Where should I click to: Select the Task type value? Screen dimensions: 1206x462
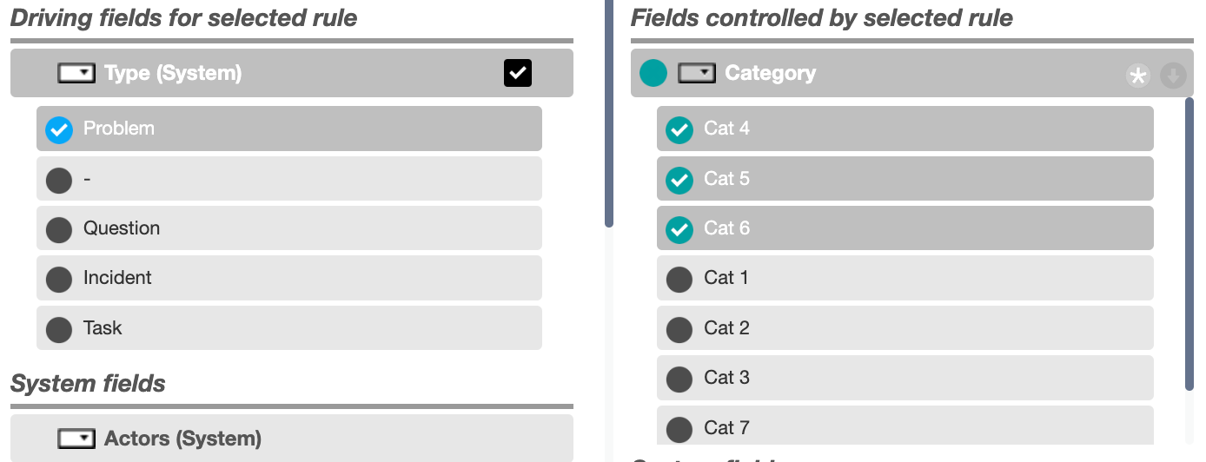289,328
